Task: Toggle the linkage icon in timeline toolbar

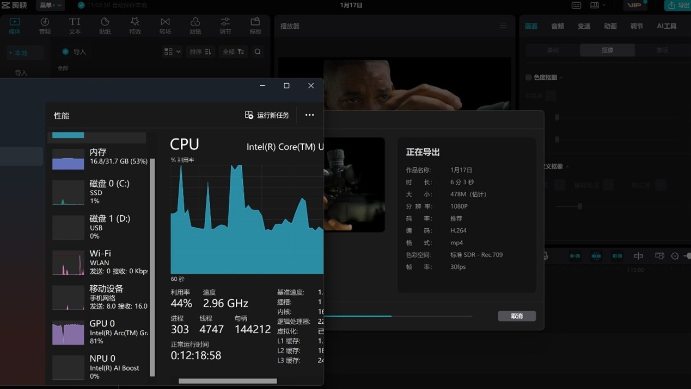Action: 617,256
